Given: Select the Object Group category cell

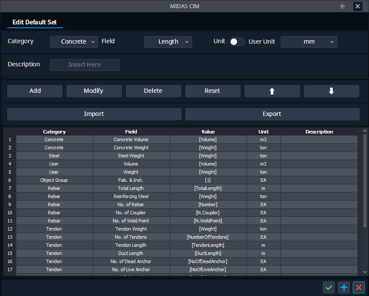Looking at the screenshot, I should pyautogui.click(x=54, y=180).
